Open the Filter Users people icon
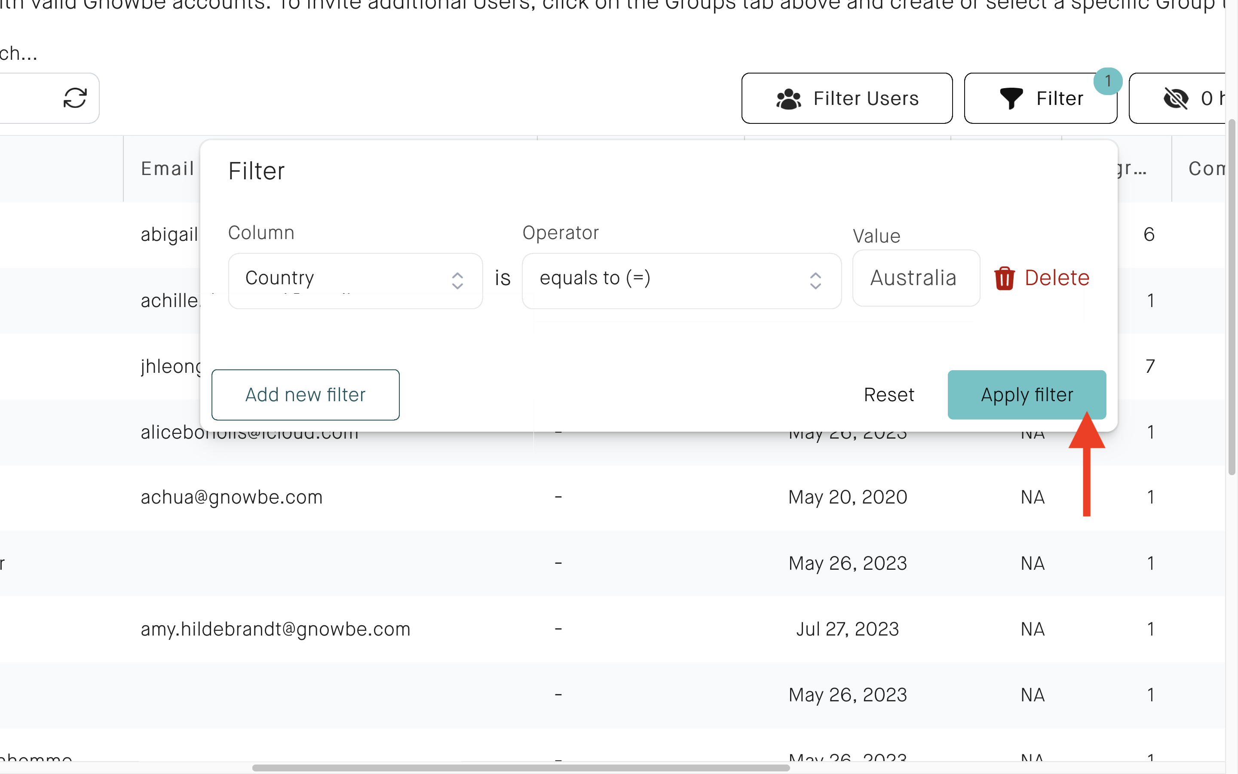The image size is (1238, 774). (789, 98)
